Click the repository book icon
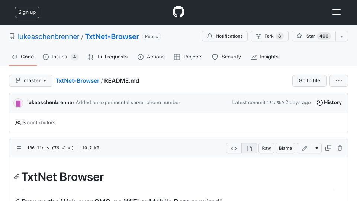 [12, 36]
